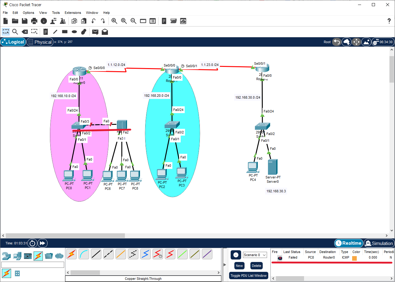The width and height of the screenshot is (395, 282).
Task: Zoom out of the workspace
Action: click(x=134, y=21)
